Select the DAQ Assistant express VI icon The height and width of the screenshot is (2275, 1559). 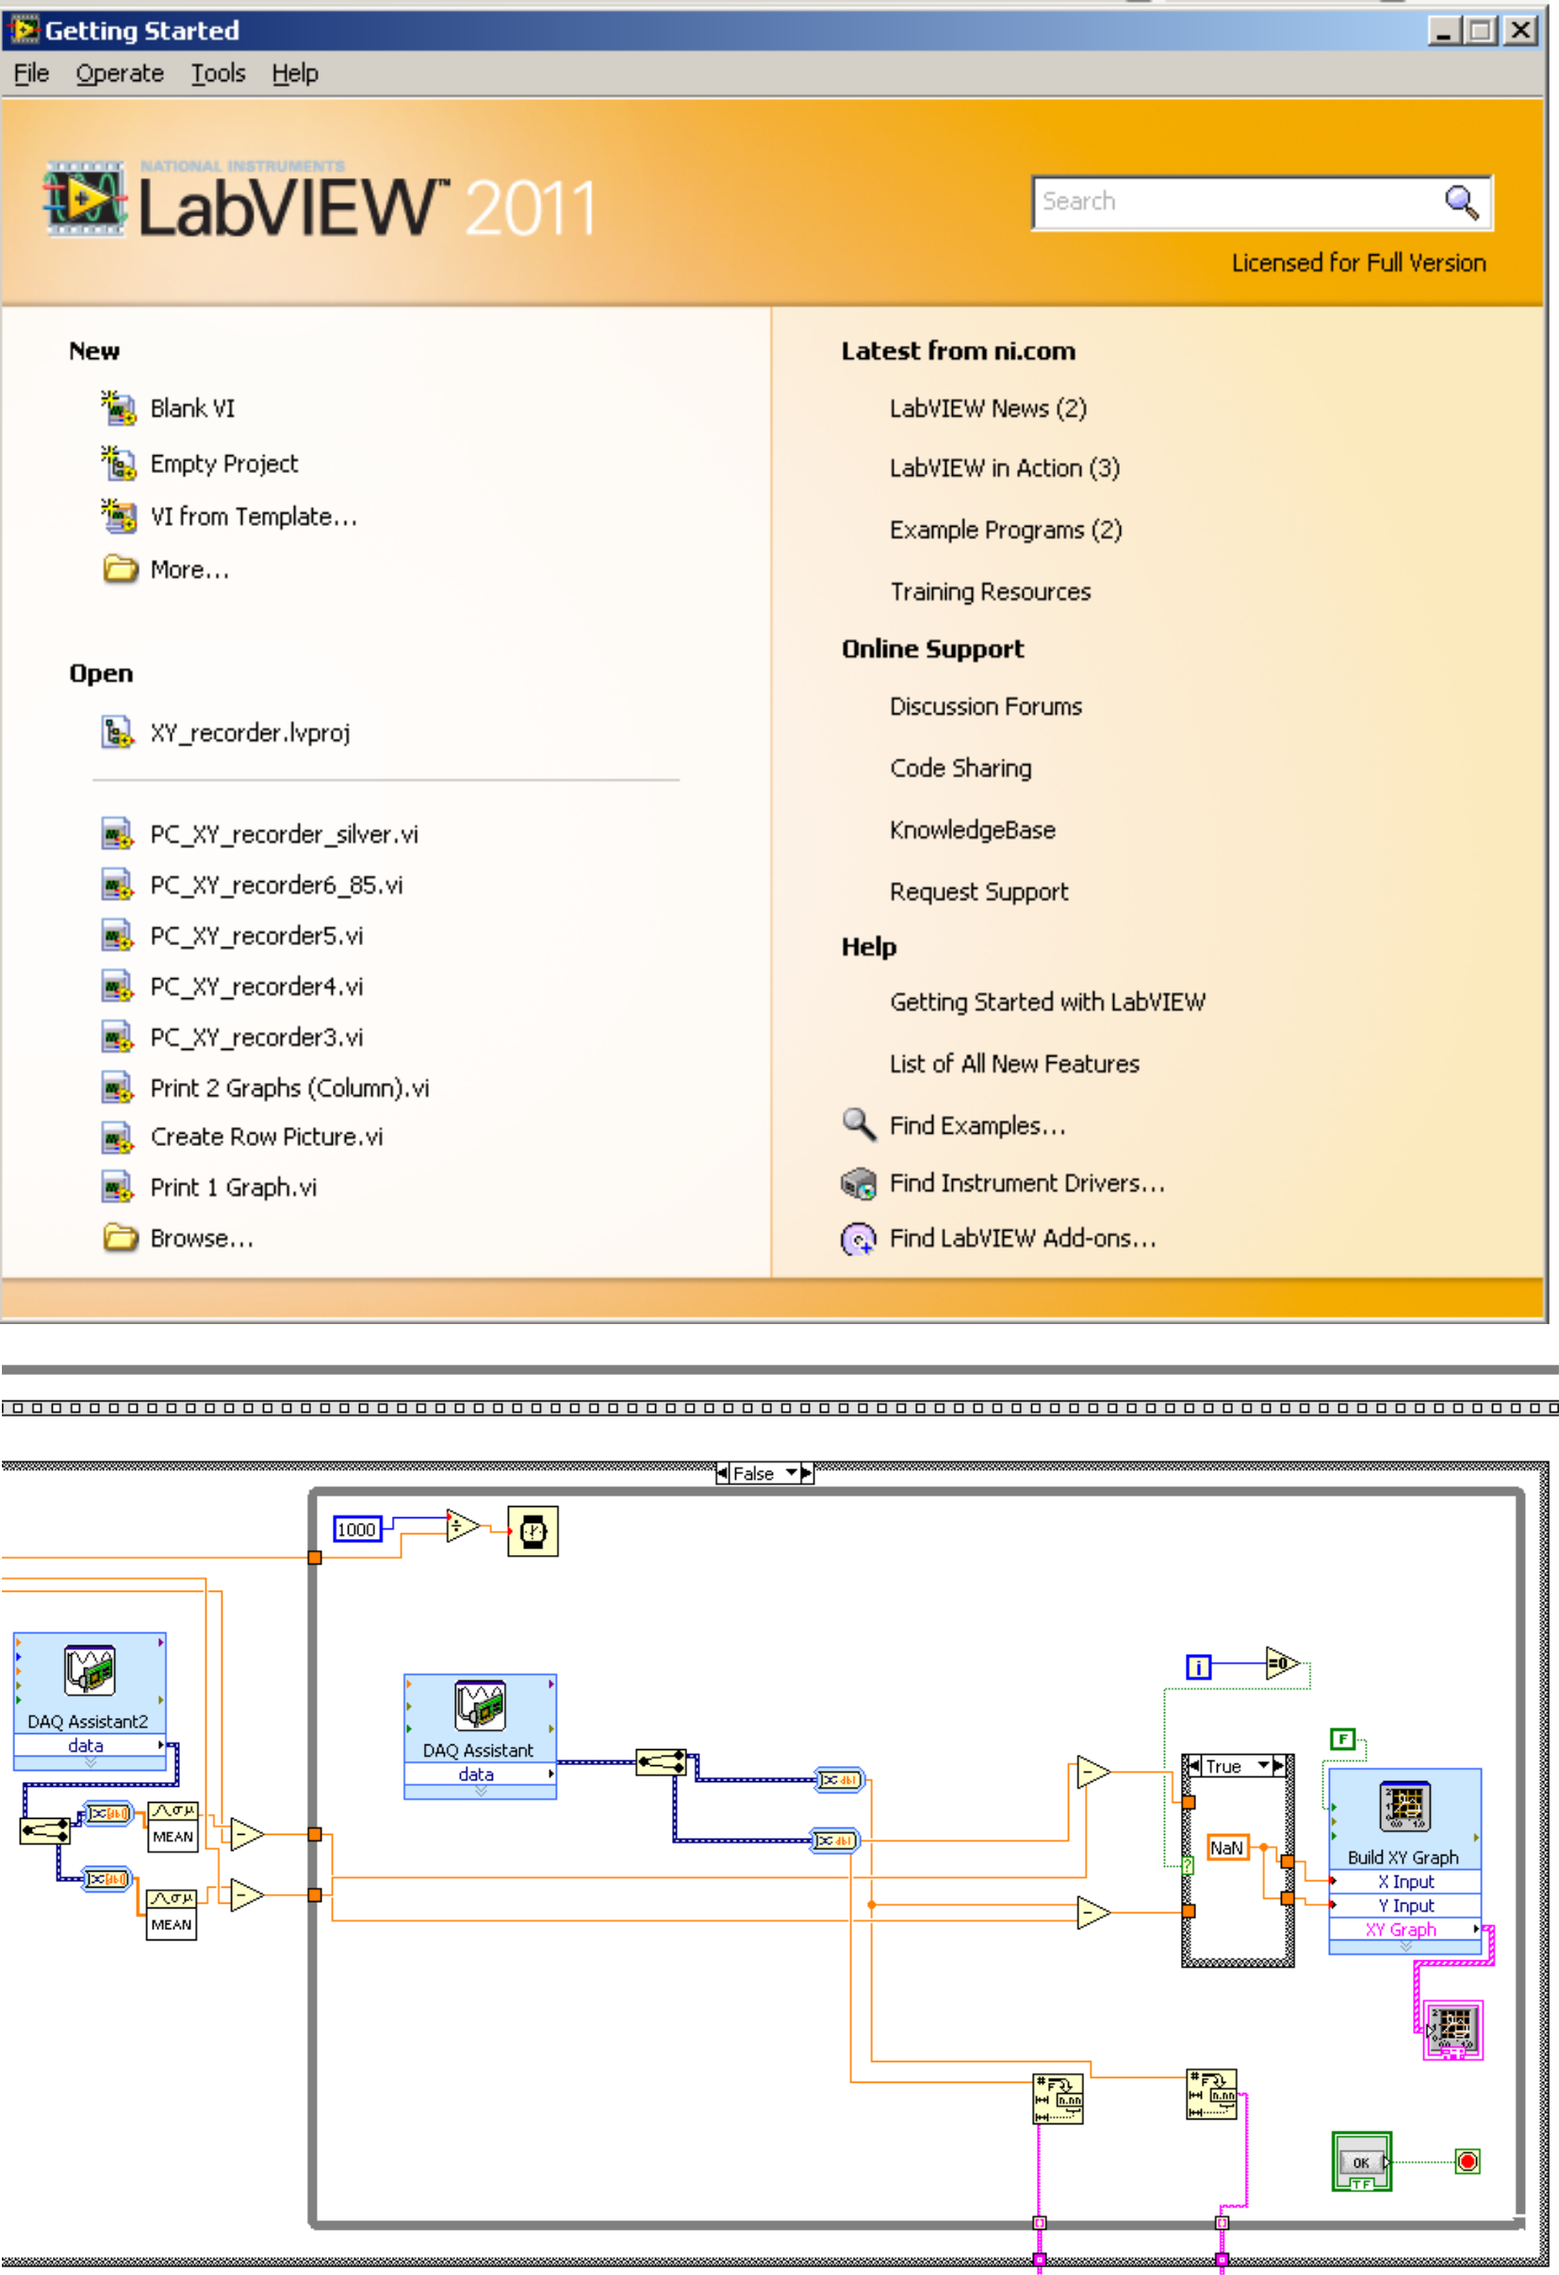coord(480,1705)
